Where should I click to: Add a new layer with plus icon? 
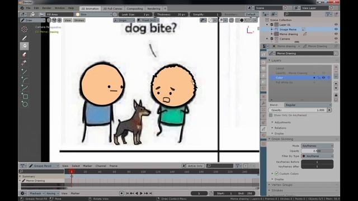tap(336, 67)
